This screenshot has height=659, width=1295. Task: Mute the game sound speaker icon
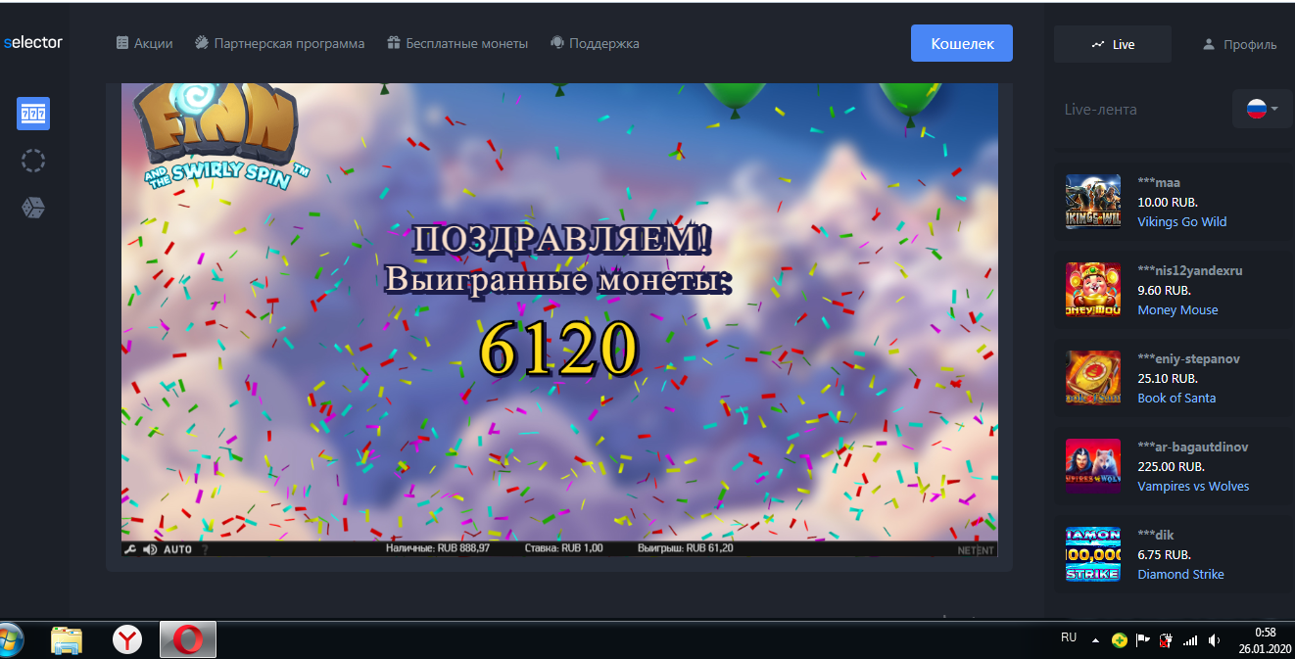click(x=150, y=549)
